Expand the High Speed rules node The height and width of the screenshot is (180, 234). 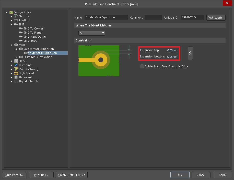coord(11,73)
